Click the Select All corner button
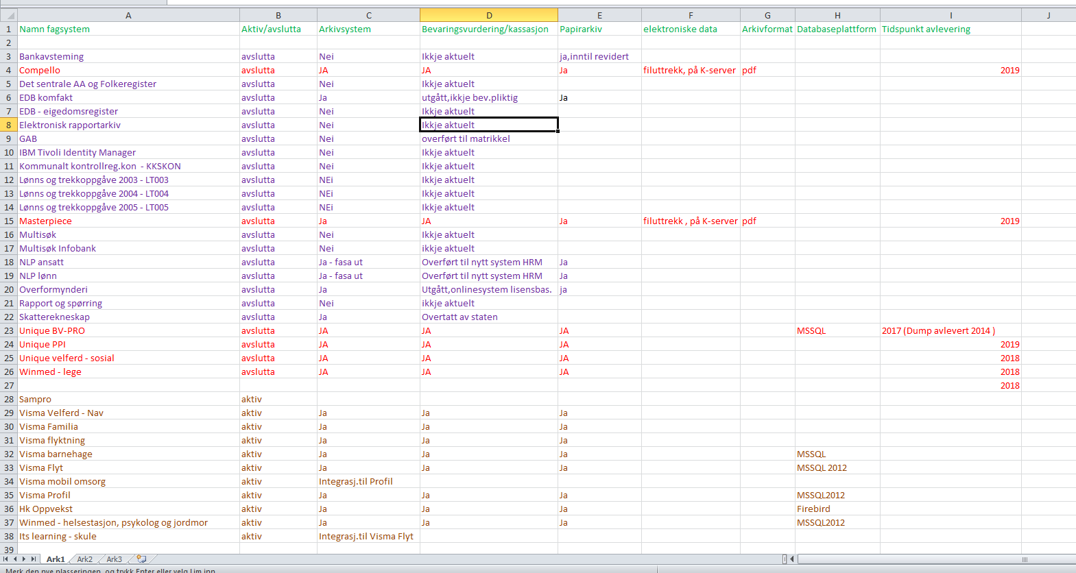 9,15
